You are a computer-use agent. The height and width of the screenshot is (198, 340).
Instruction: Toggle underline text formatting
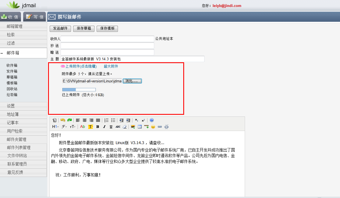click(111, 127)
